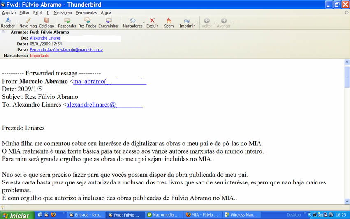Open the Catálogo address book
This screenshot has height=219, width=350.
click(46, 23)
